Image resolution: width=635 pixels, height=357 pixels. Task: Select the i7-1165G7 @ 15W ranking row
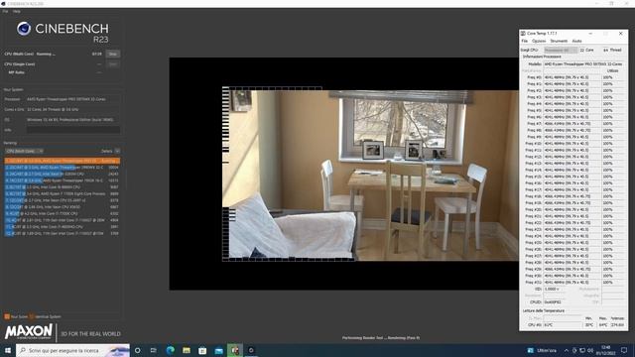click(x=63, y=233)
